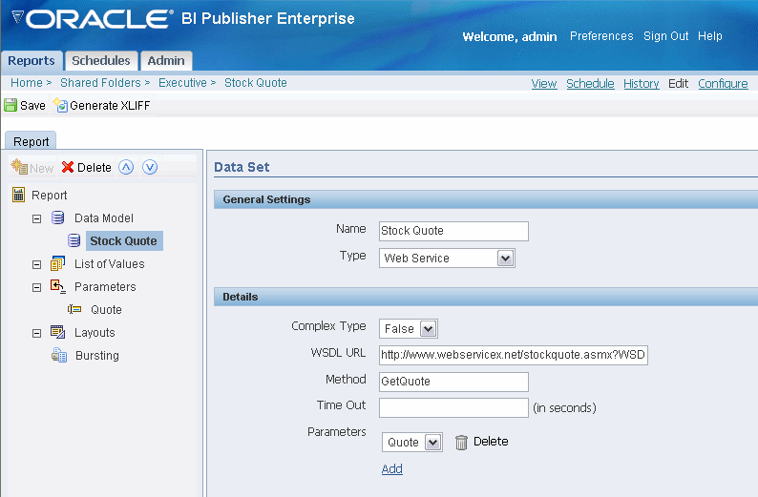Select List of Values label in tree
Screen dimensions: 758x497
pyautogui.click(x=109, y=264)
